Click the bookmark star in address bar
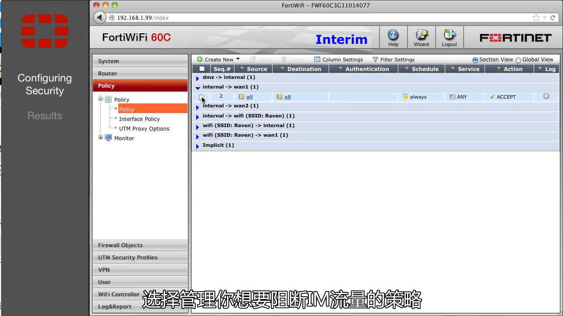This screenshot has width=563, height=316. pyautogui.click(x=536, y=18)
